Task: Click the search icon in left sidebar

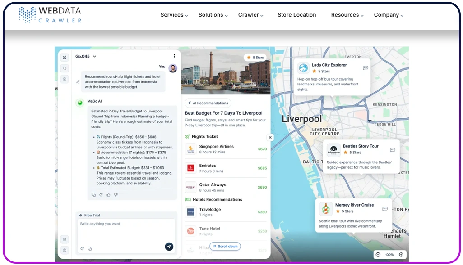Action: click(x=65, y=68)
